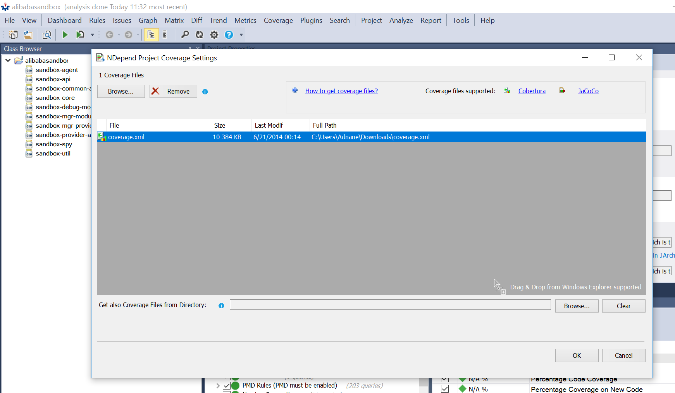
Task: Open the JaCoCo link
Action: click(588, 91)
